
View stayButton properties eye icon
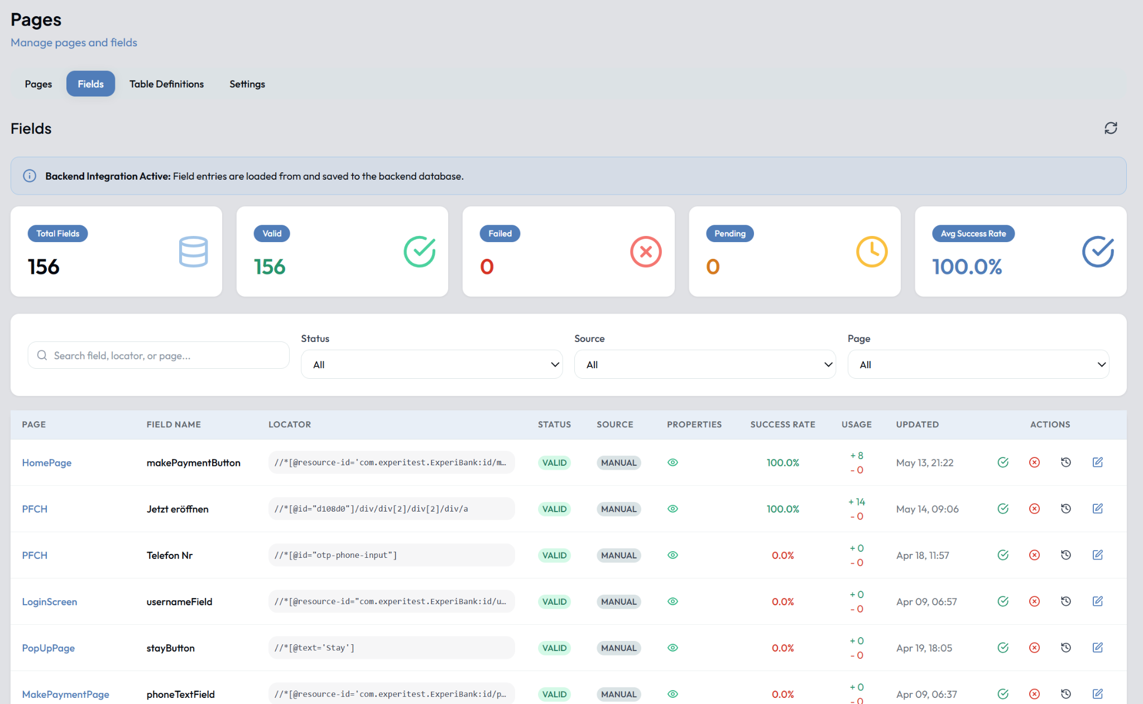coord(673,648)
